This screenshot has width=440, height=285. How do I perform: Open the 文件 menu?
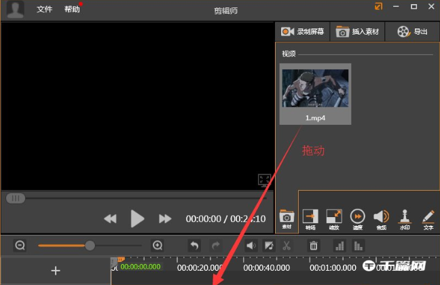tap(44, 9)
